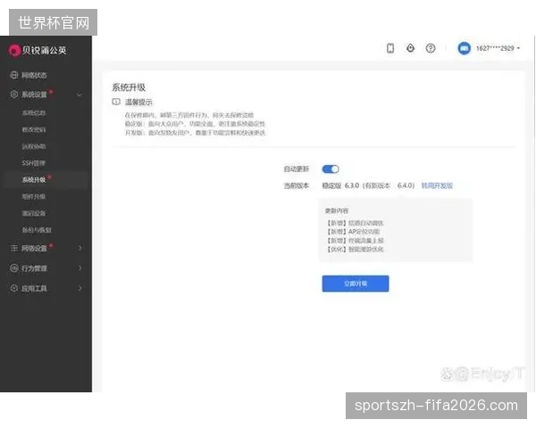Select SSH管理 in the sidebar

point(34,163)
